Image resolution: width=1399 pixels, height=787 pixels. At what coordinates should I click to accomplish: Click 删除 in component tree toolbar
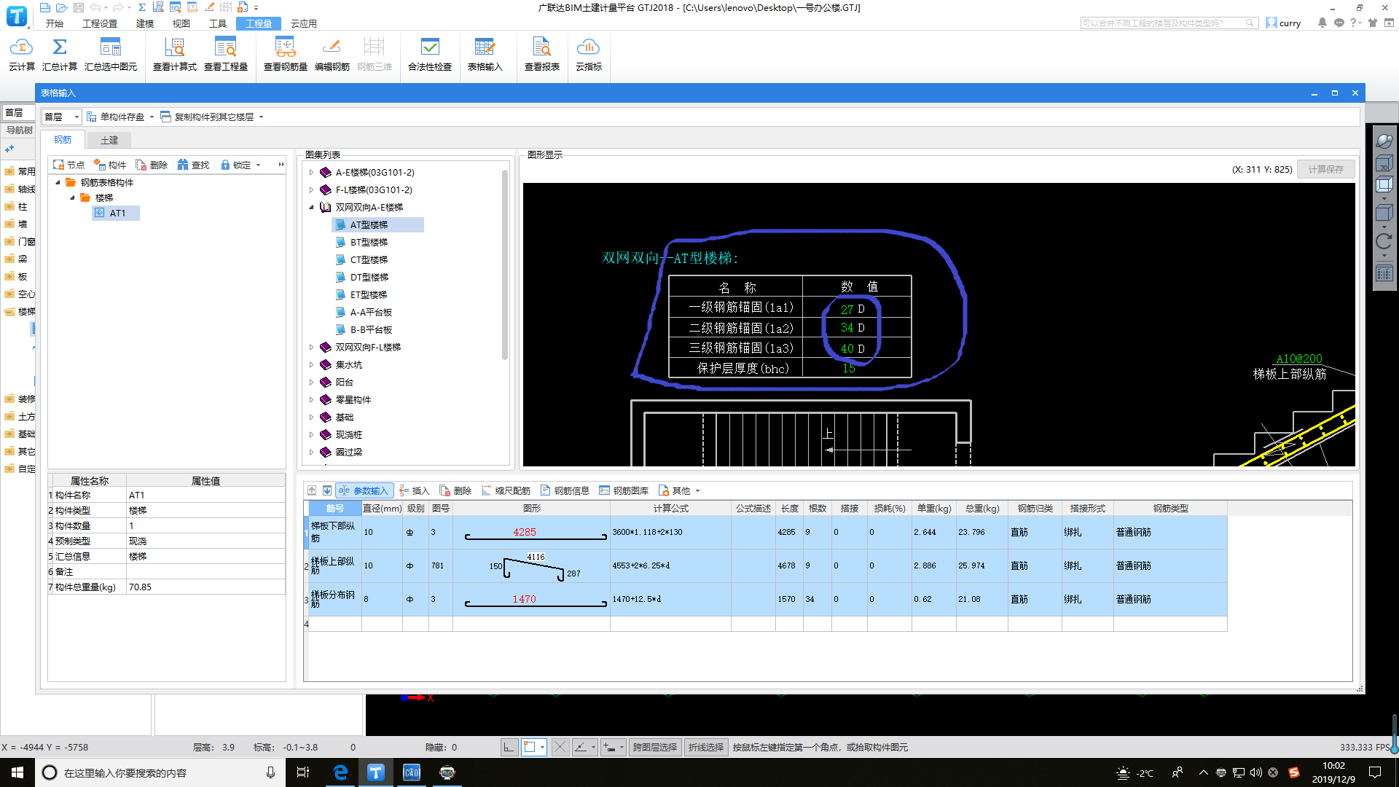[x=152, y=165]
